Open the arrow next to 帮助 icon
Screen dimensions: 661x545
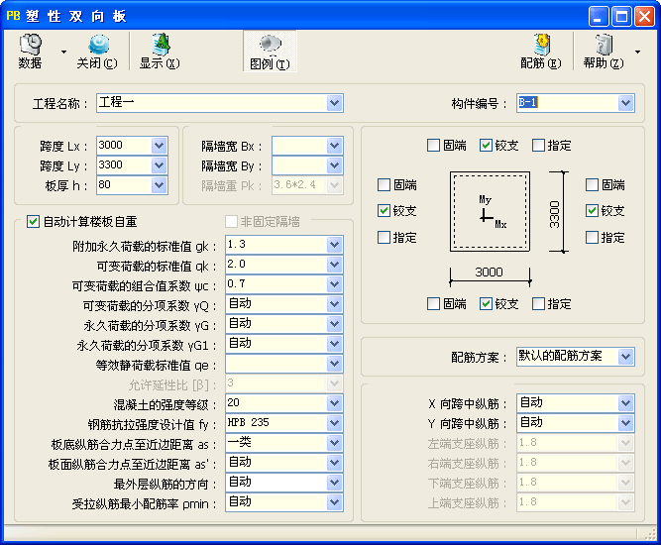point(636,52)
